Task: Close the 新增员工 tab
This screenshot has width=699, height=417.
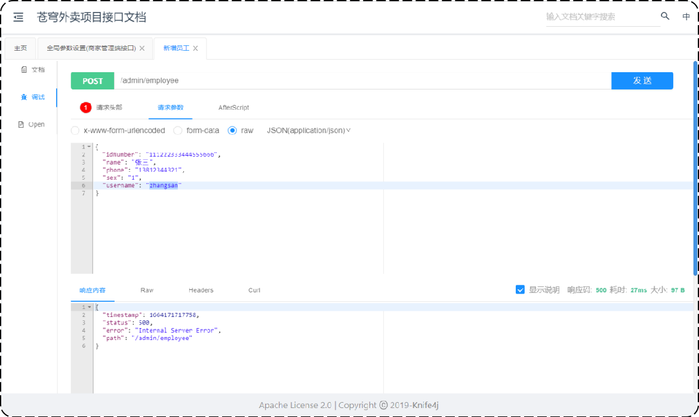Action: coord(195,48)
